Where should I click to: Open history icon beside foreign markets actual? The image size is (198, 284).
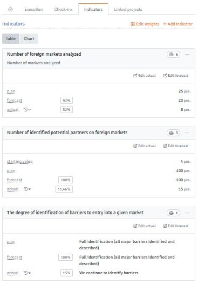(27, 110)
